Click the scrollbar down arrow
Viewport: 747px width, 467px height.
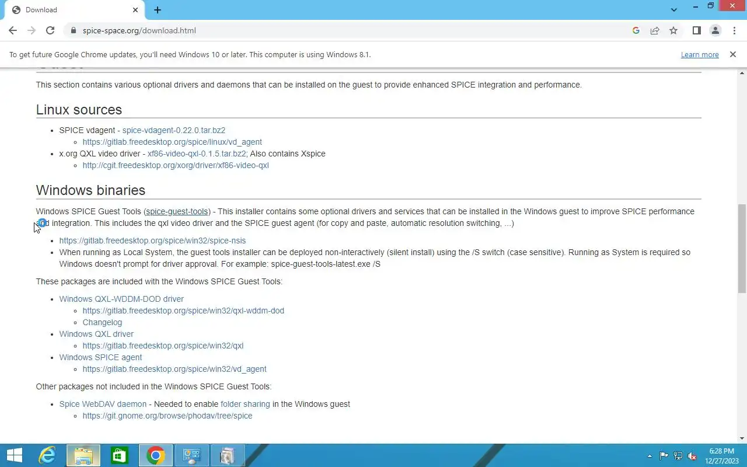pyautogui.click(x=742, y=438)
